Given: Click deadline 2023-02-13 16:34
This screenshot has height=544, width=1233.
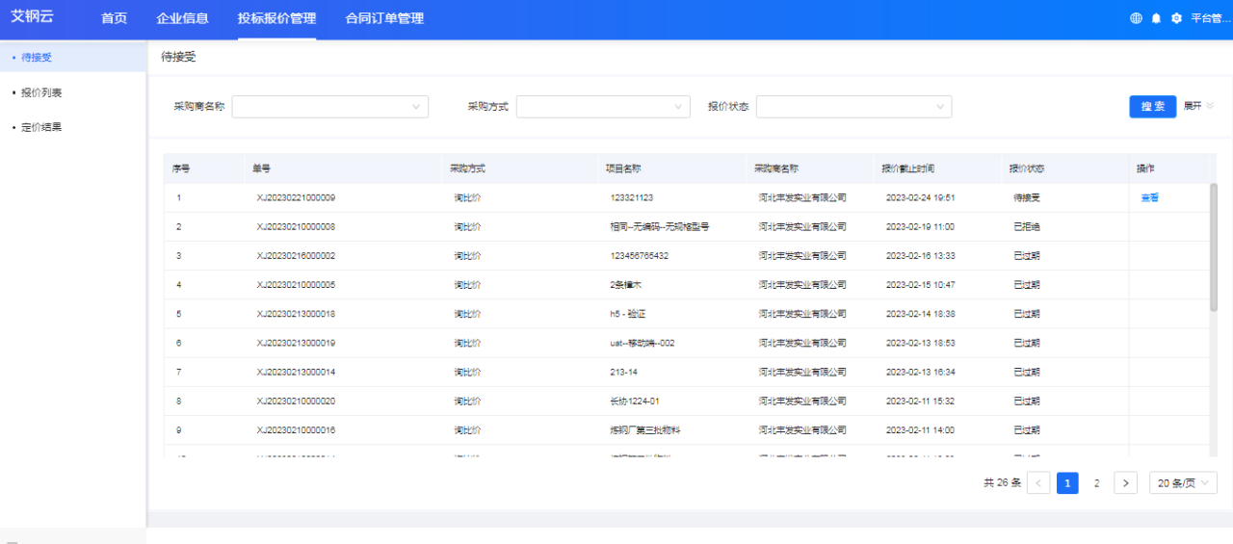Looking at the screenshot, I should click(920, 372).
